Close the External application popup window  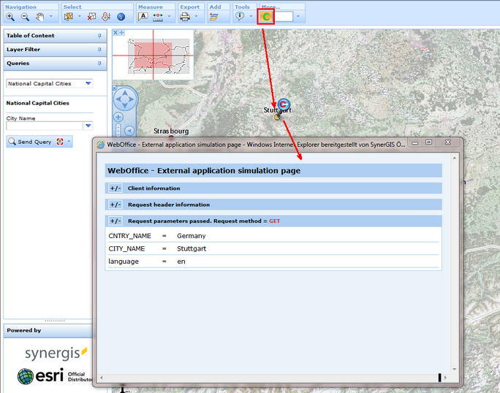(448, 142)
